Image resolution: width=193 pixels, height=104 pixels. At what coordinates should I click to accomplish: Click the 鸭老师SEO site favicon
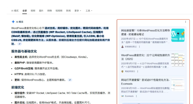[123, 71]
